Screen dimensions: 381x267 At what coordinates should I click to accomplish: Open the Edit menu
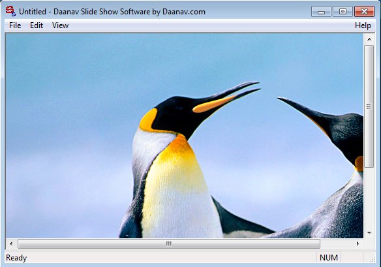click(37, 25)
